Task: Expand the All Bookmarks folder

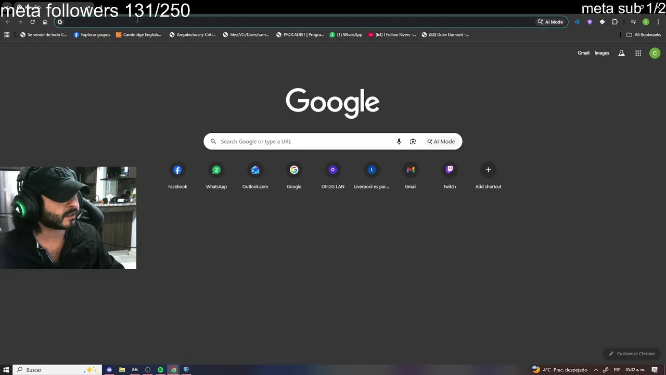Action: pyautogui.click(x=644, y=35)
